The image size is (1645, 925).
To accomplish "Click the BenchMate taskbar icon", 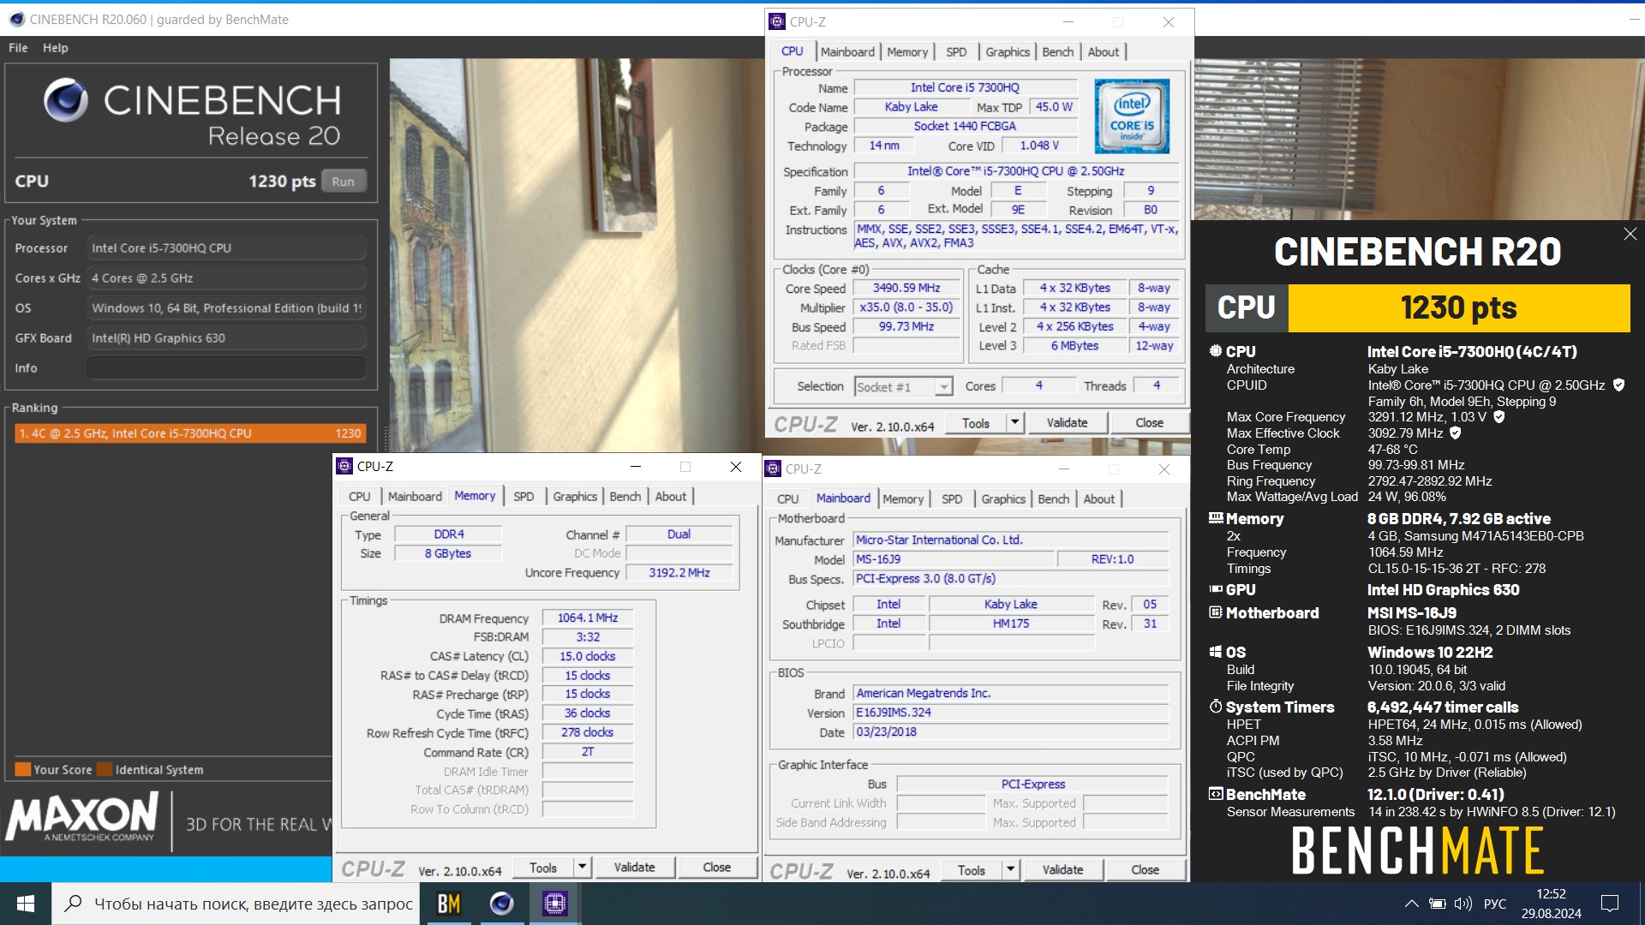I will 449,904.
